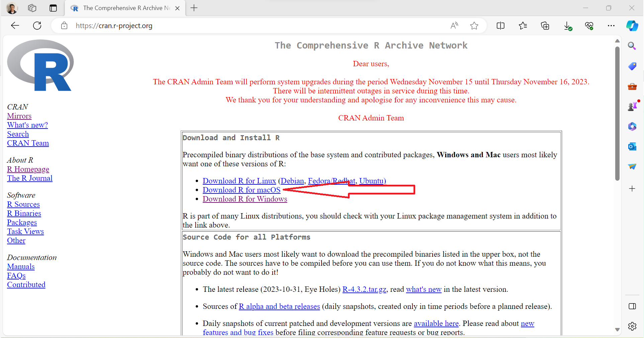Reload the CRAN page
Screen dimensions: 644x338
tap(37, 26)
